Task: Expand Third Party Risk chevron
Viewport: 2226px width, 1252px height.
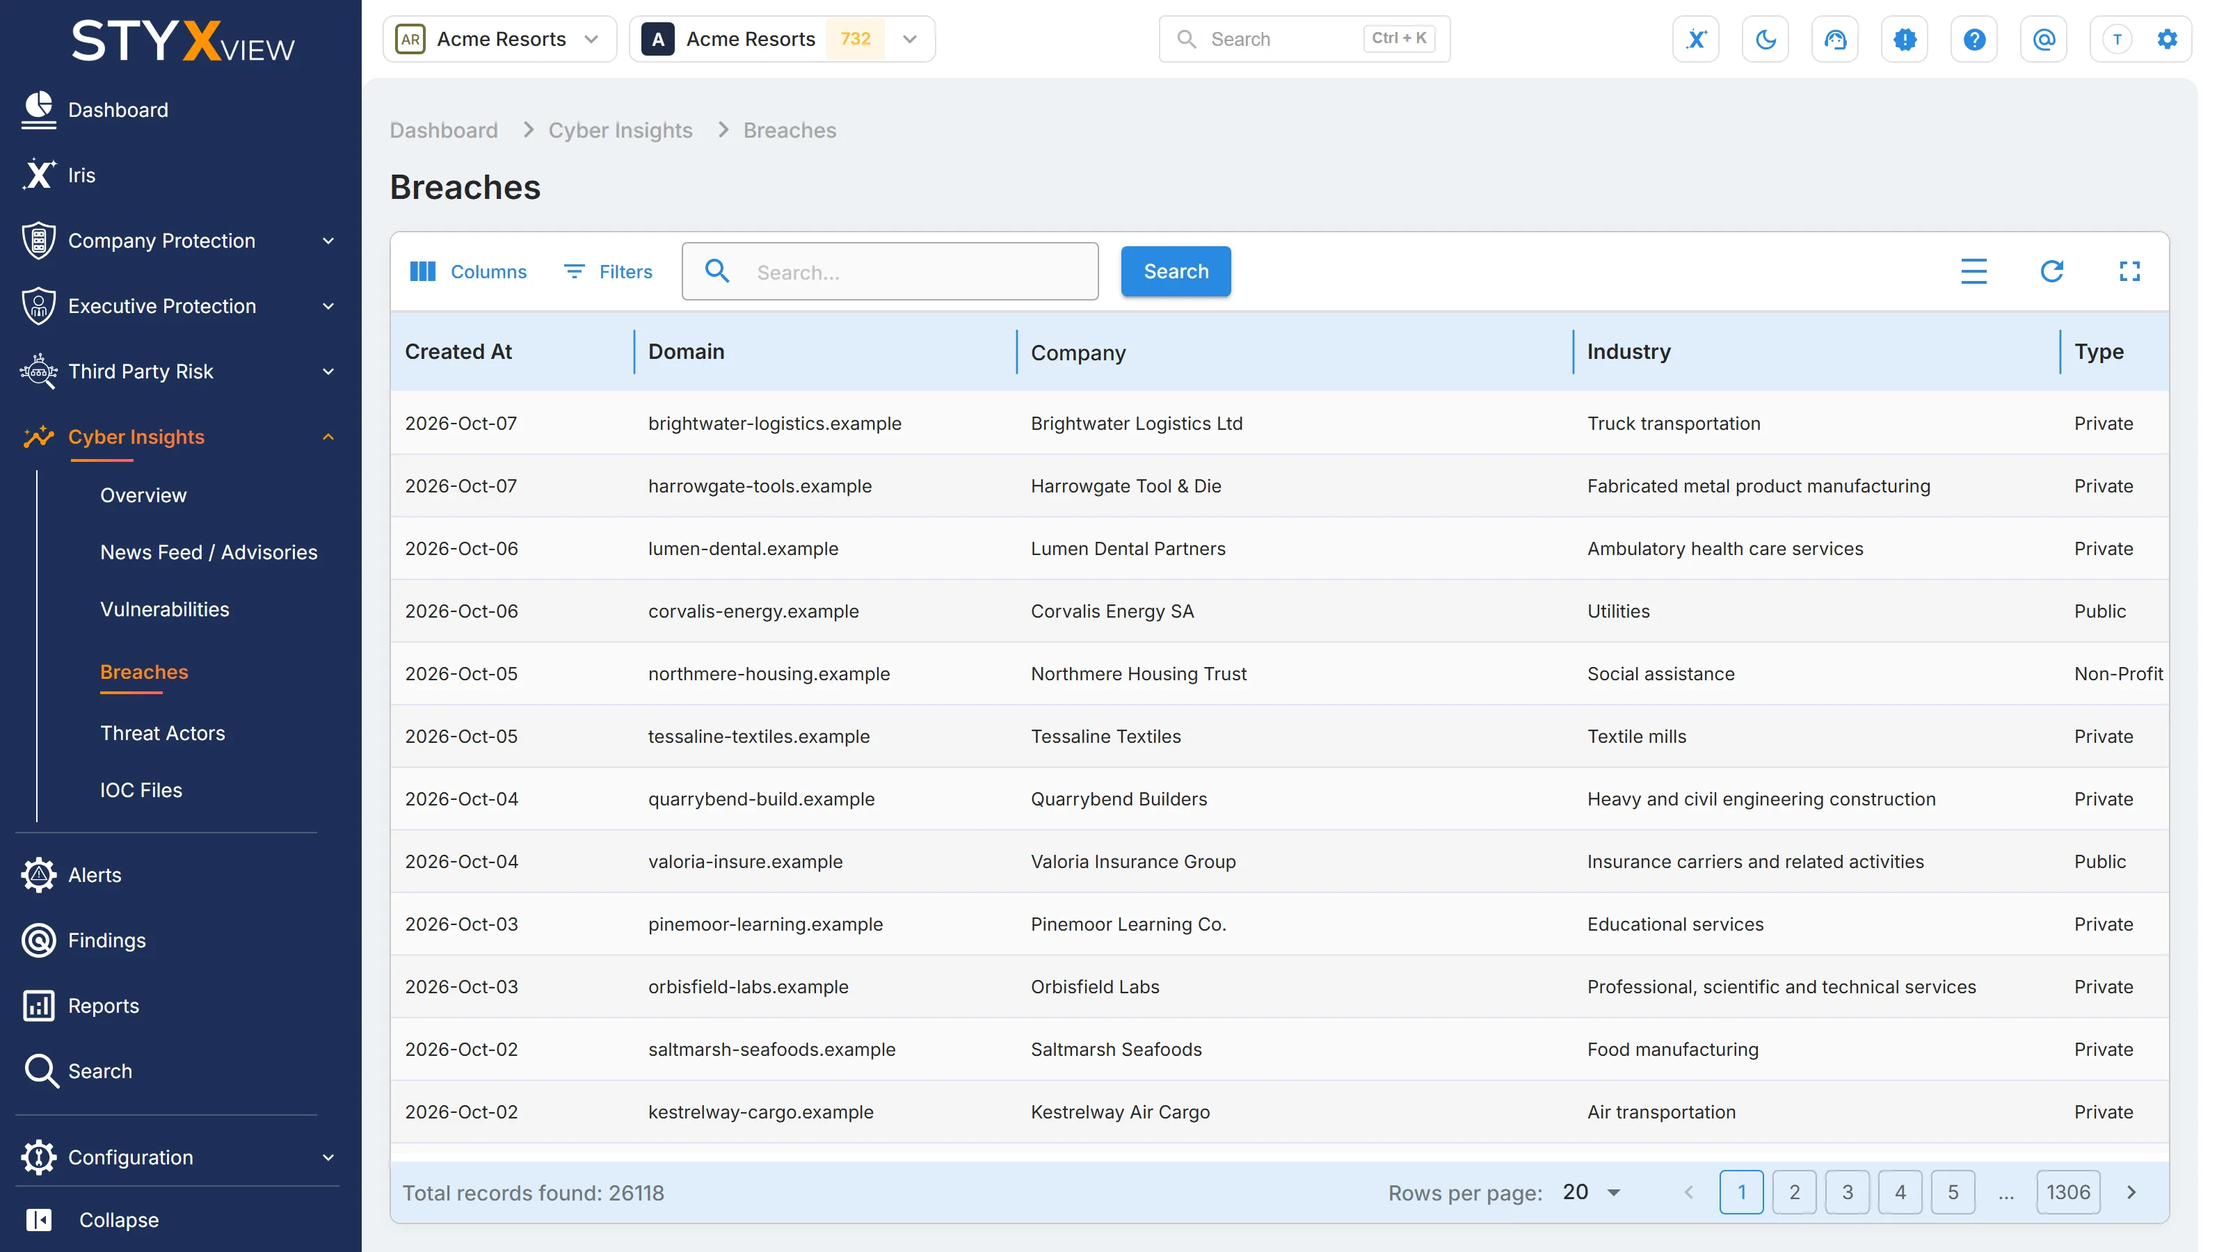Action: [328, 371]
